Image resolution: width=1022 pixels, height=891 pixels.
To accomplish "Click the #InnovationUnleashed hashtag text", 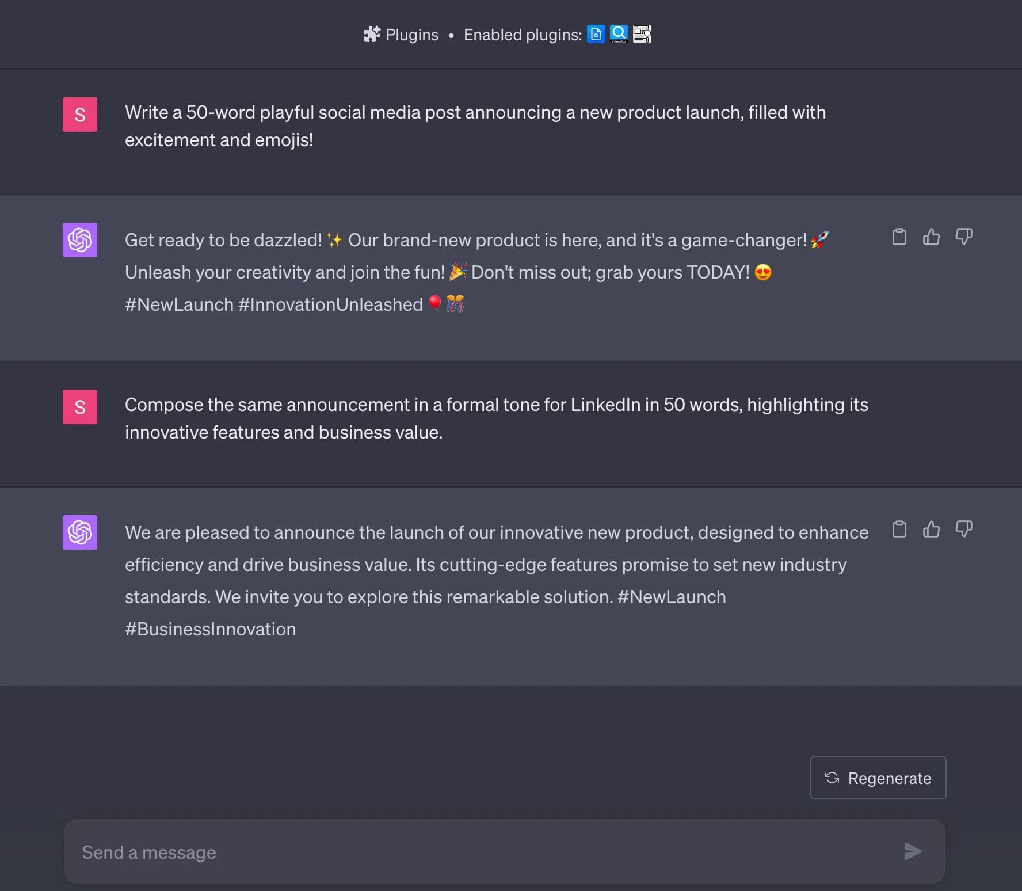I will (x=330, y=304).
